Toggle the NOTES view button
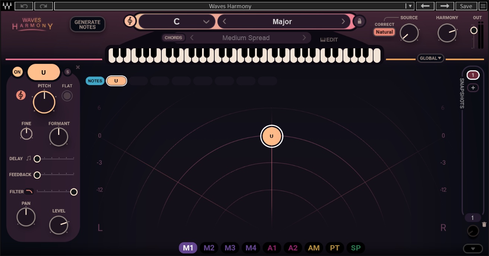 (95, 81)
